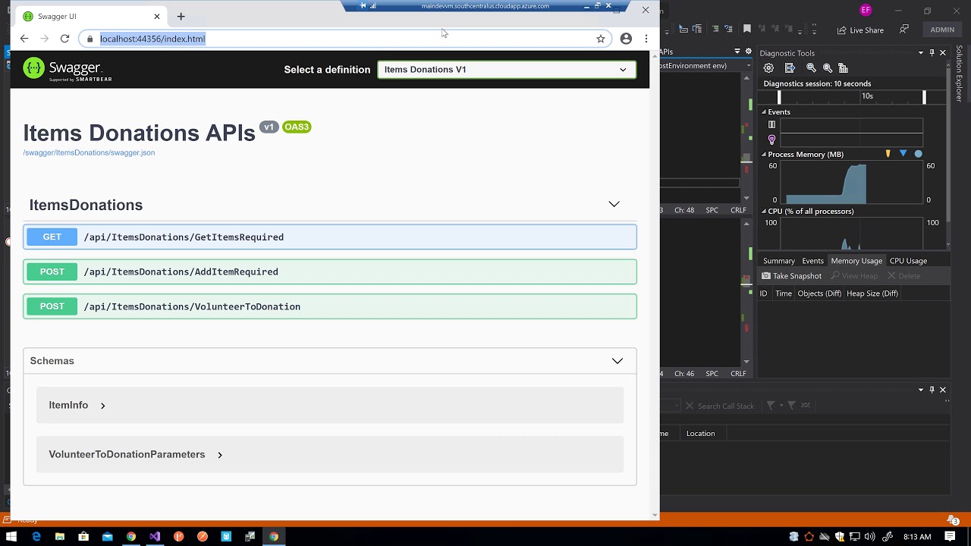Open Chrome profile icon

(x=626, y=39)
